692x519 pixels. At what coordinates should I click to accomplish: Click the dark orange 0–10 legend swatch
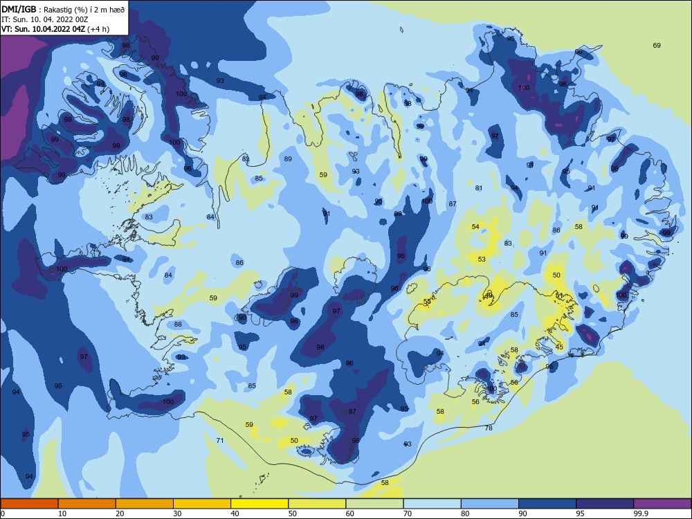click(x=29, y=504)
